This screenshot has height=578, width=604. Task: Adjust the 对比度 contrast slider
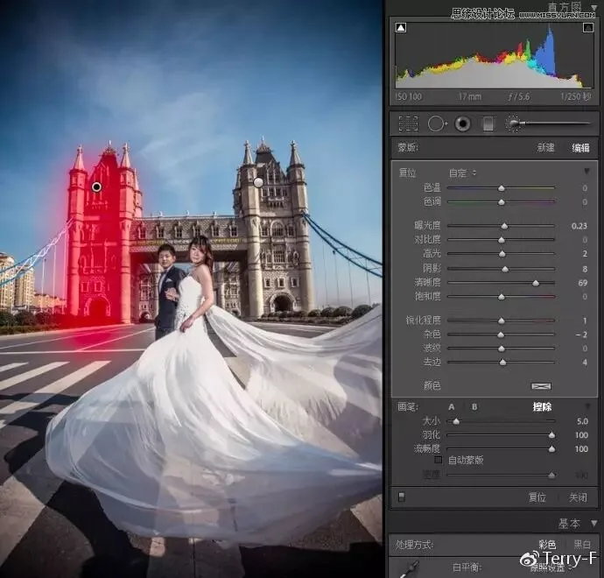coord(501,240)
